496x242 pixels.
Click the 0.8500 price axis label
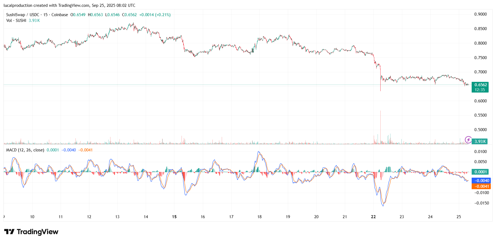[x=480, y=29]
